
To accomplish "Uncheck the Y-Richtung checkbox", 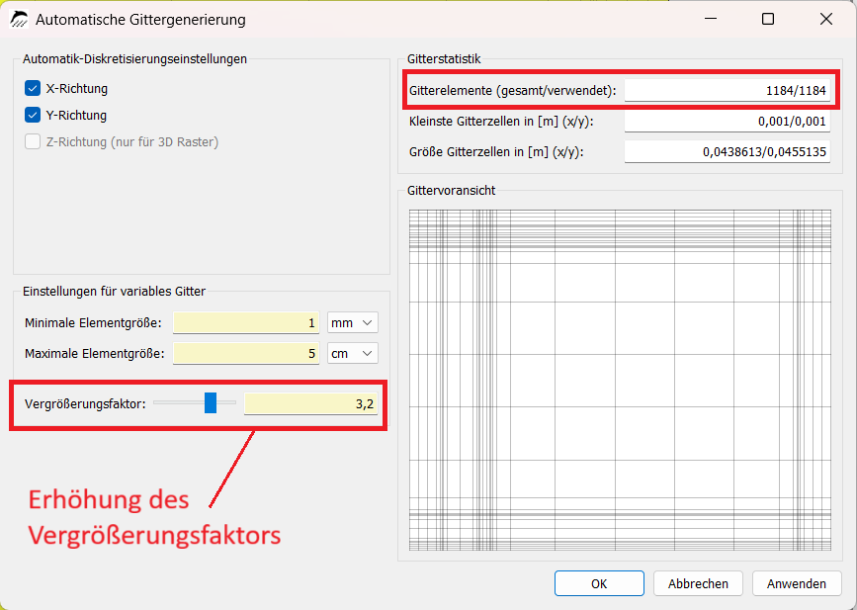I will (33, 115).
